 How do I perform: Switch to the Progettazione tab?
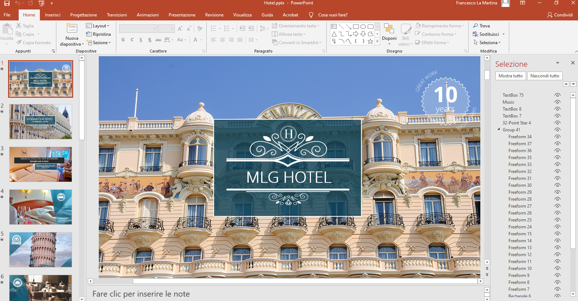(x=83, y=15)
